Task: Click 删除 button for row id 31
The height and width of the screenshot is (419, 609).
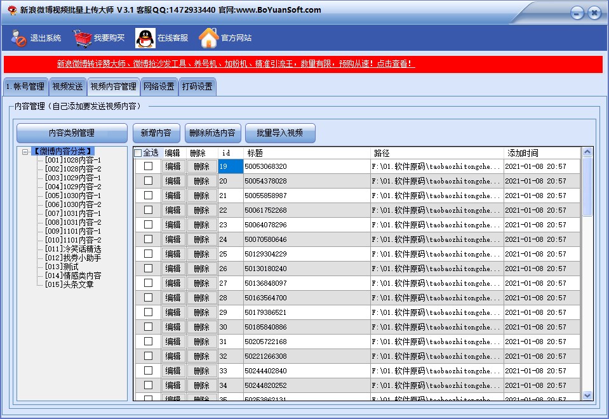Action: [201, 342]
